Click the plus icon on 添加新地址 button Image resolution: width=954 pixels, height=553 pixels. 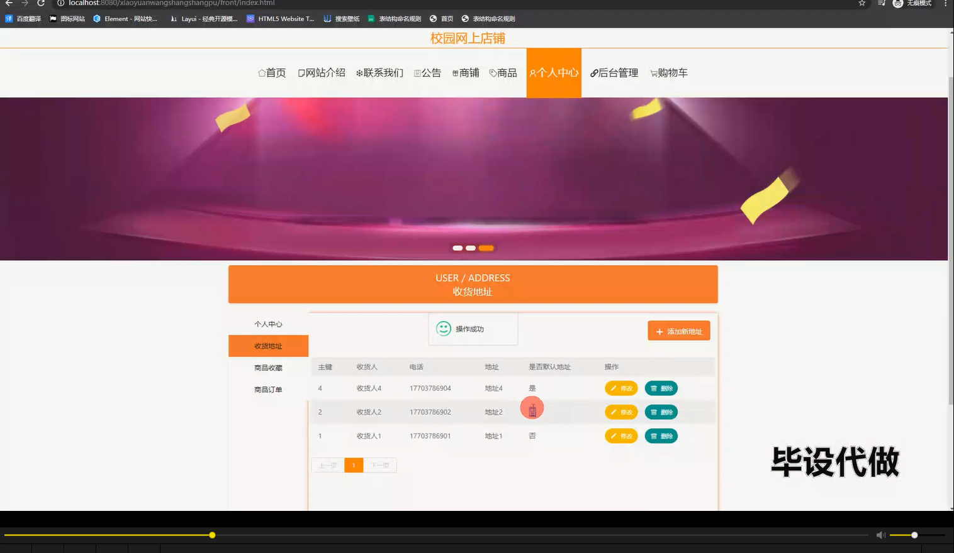point(659,331)
